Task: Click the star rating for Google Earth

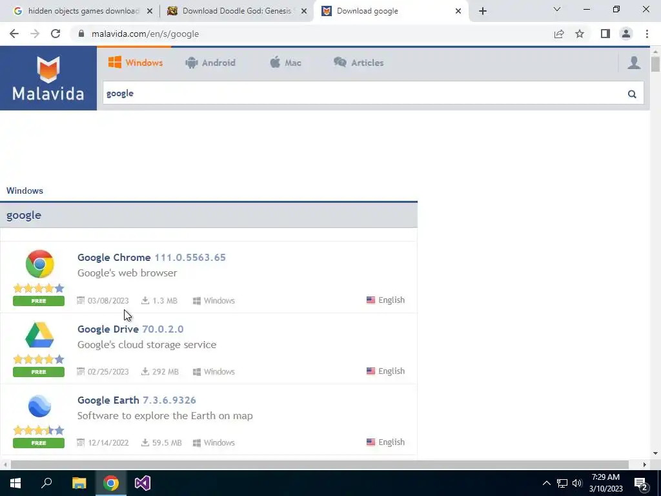Action: tap(39, 430)
